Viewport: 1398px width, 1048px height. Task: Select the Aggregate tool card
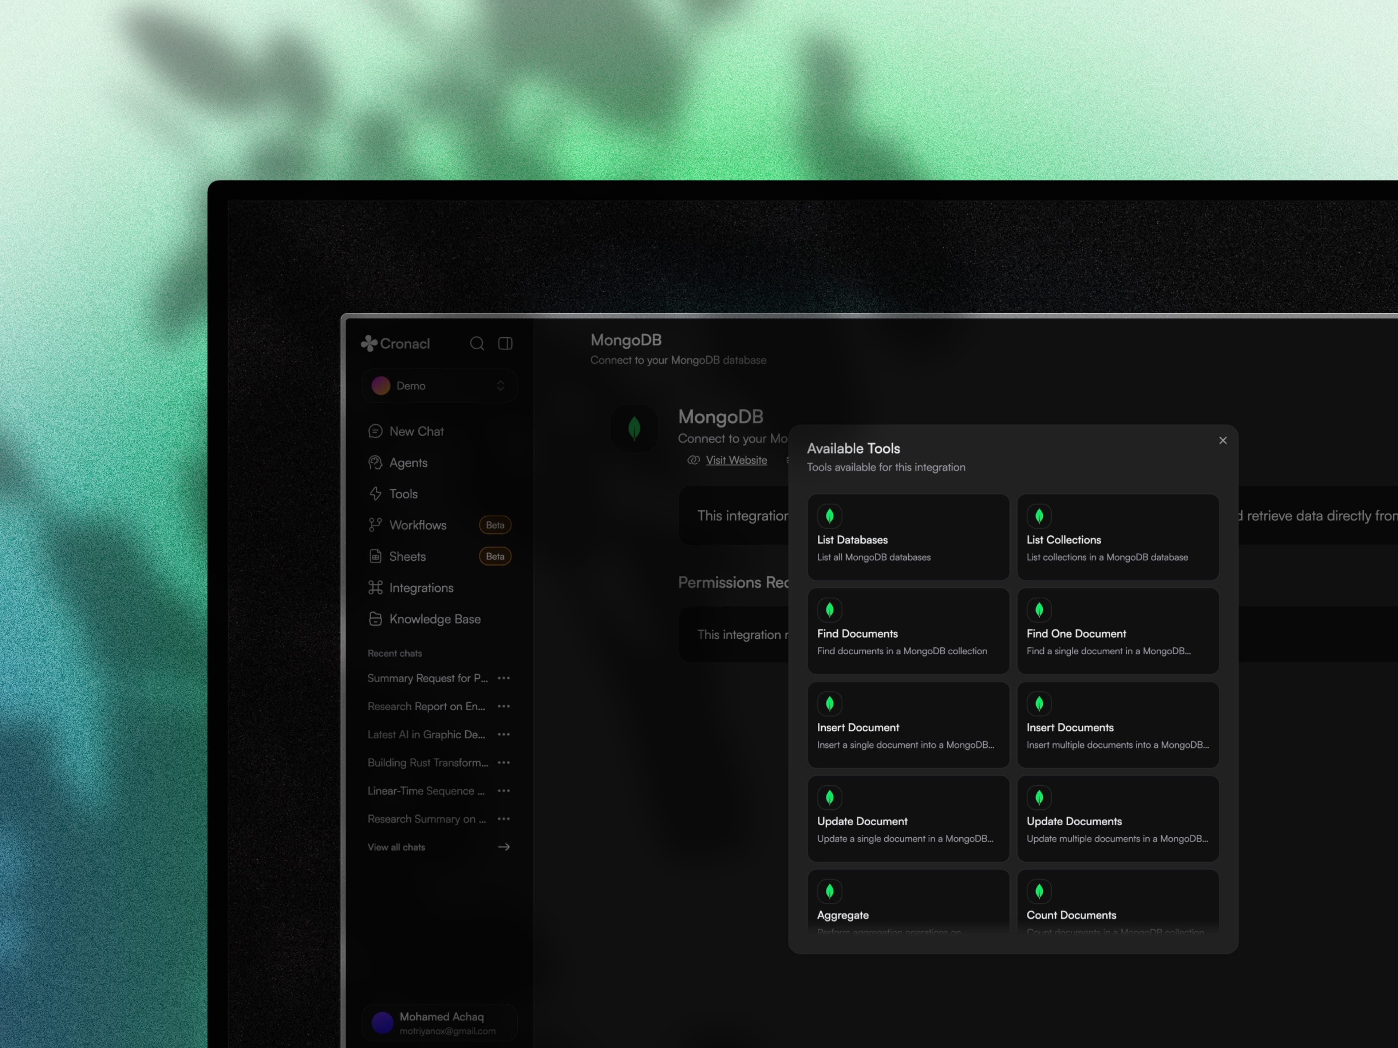[x=908, y=903]
